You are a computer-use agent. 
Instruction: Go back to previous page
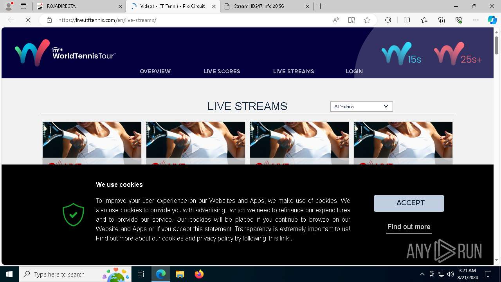click(11, 20)
